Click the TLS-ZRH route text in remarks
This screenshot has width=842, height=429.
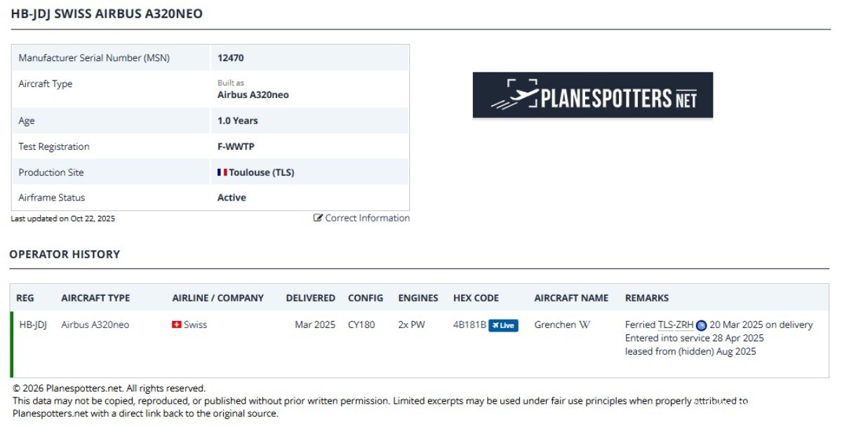675,325
